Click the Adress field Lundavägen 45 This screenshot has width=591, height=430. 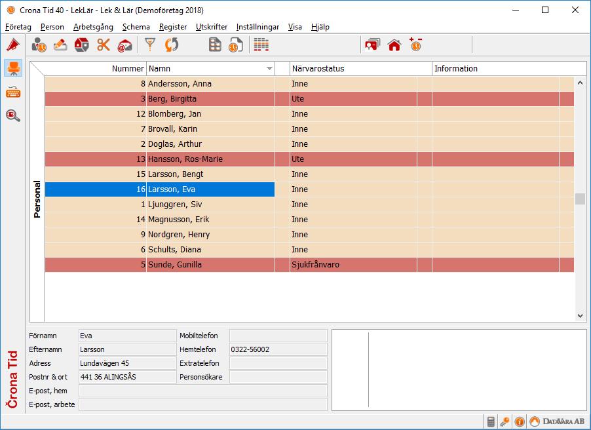tap(127, 363)
